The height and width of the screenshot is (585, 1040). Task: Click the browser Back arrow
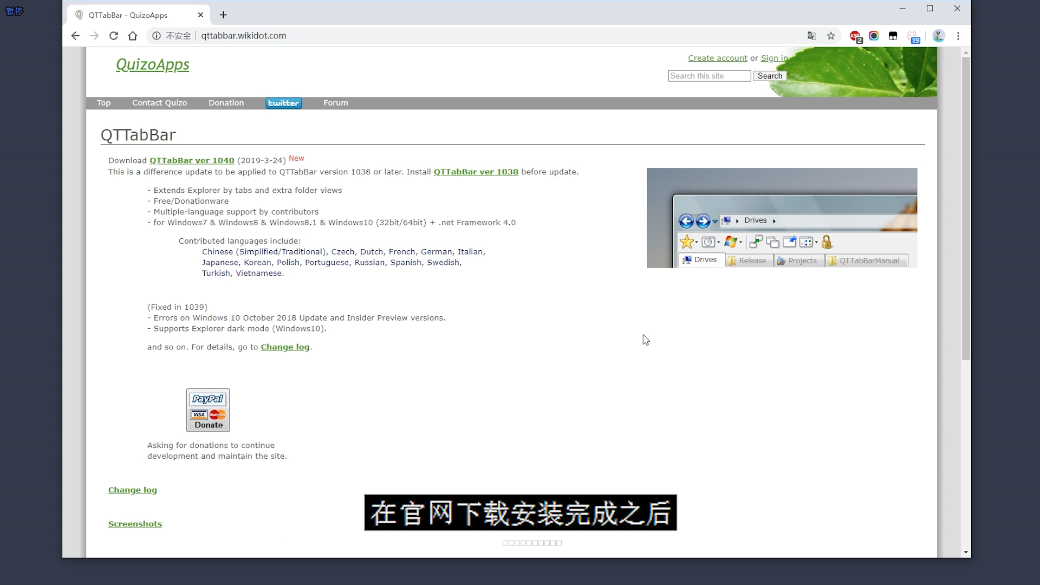[x=75, y=36]
